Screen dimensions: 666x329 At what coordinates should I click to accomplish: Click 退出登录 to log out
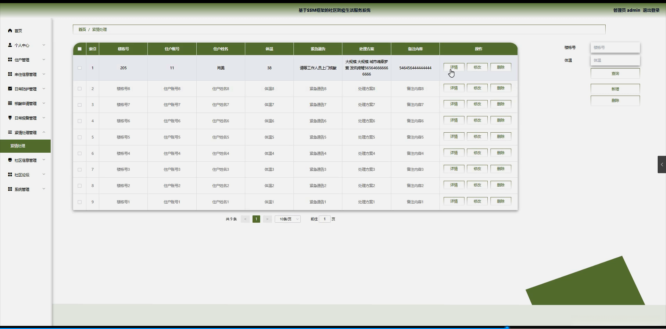point(651,10)
